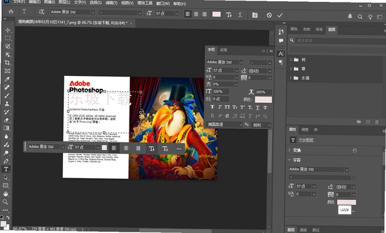This screenshot has width=386, height=233.
Task: Toggle All Caps in Character panel
Action: point(227,107)
